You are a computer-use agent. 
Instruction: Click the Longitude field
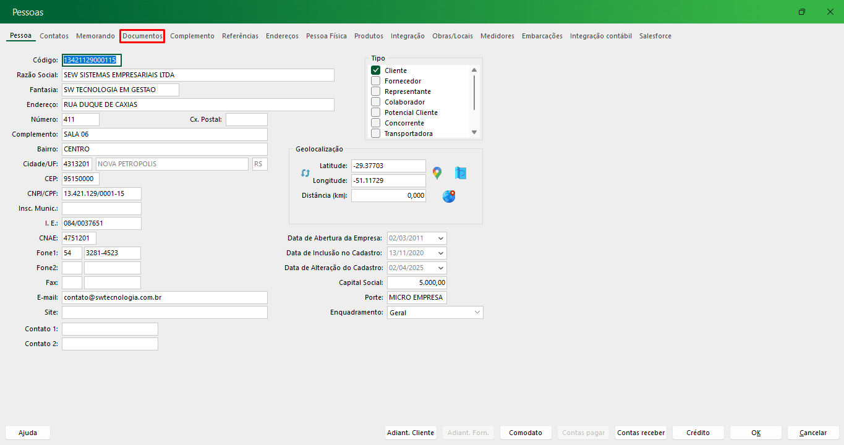coord(388,180)
